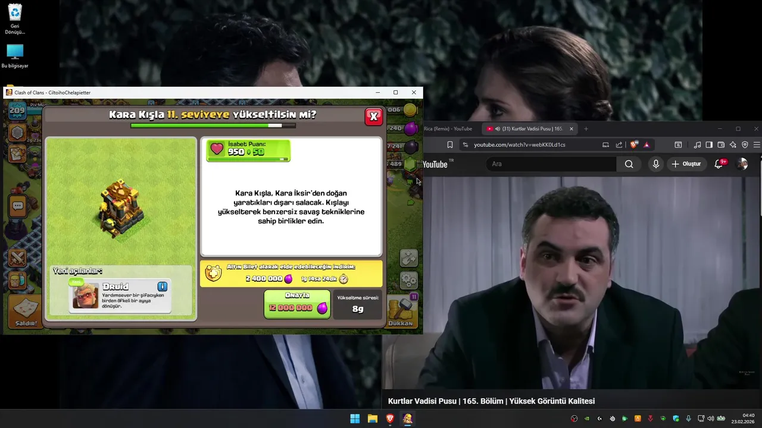
Task: Close the Kara Kışla upgrade dialog
Action: [374, 117]
